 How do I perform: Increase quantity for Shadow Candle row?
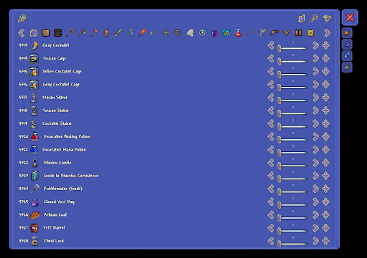point(316,163)
